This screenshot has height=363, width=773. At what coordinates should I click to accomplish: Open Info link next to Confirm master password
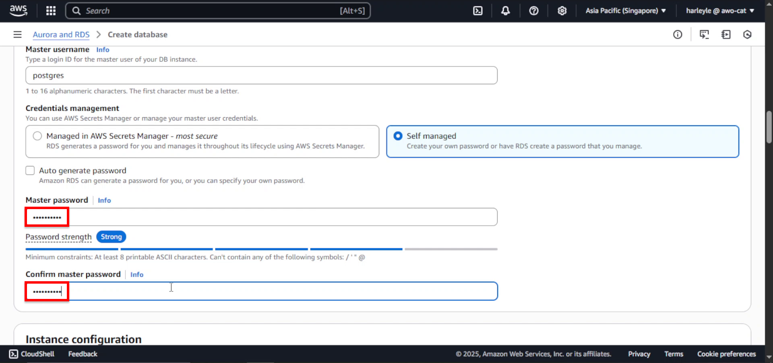[x=137, y=274]
